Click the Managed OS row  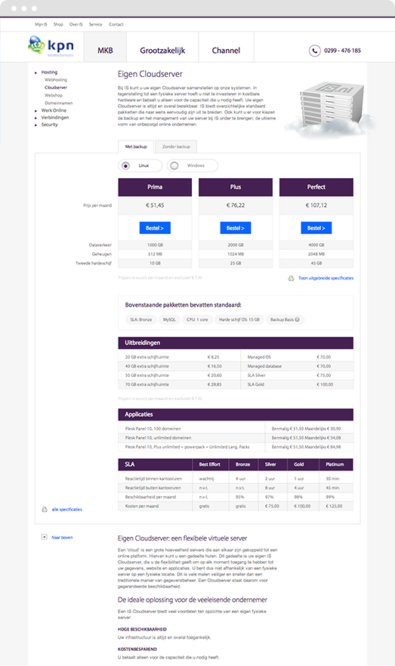tap(298, 357)
